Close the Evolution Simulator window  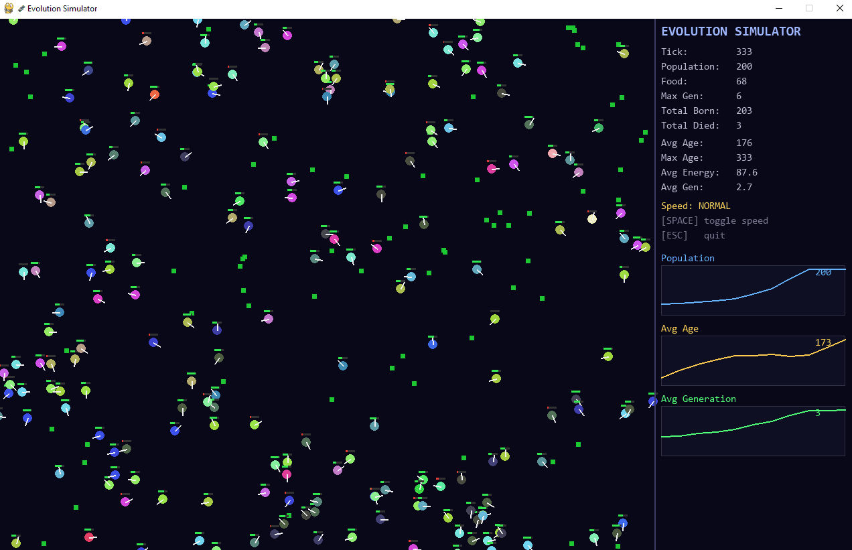839,9
